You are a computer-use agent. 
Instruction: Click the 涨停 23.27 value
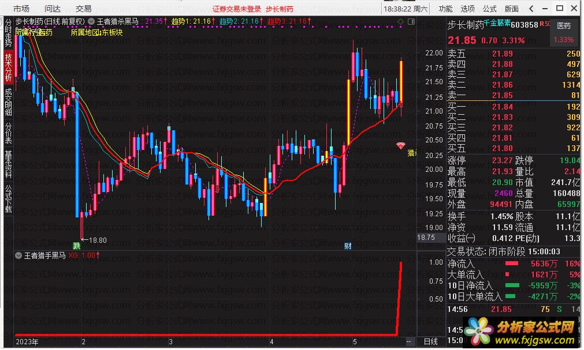[503, 161]
